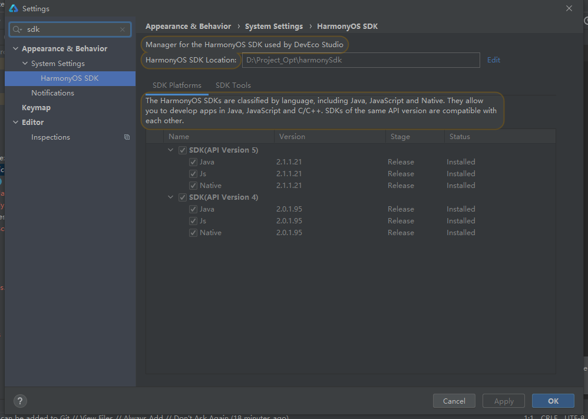Open Inspections under Editor
This screenshot has width=588, height=419.
pyautogui.click(x=51, y=137)
